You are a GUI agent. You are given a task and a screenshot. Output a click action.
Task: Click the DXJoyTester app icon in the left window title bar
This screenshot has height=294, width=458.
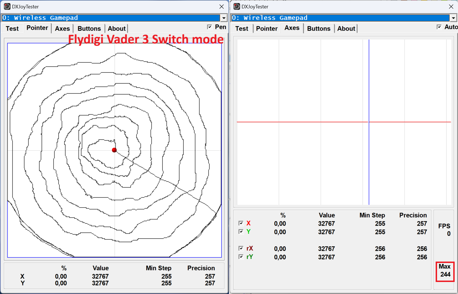click(7, 6)
